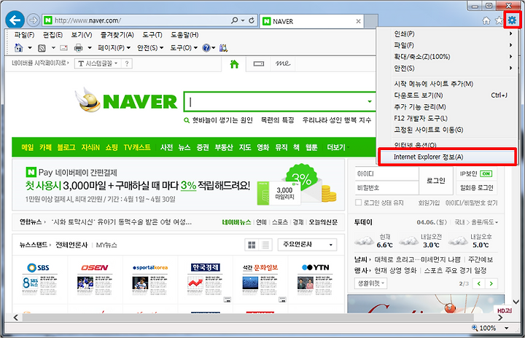Image resolution: width=525 pixels, height=338 pixels.
Task: Open the 도움말(H) menu
Action: click(x=184, y=35)
